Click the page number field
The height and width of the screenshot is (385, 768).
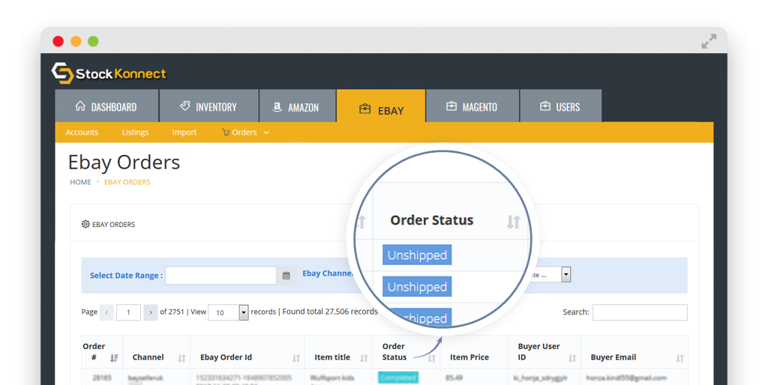coord(128,312)
